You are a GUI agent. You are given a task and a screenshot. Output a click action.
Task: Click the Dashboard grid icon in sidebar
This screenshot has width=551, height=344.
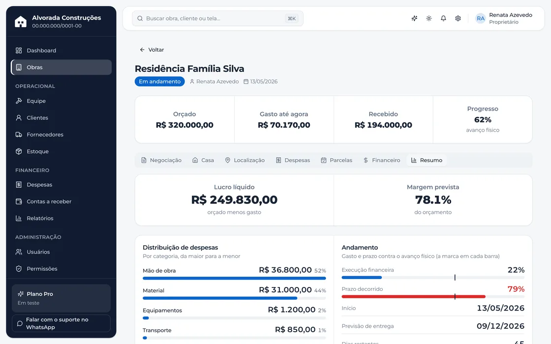(19, 51)
